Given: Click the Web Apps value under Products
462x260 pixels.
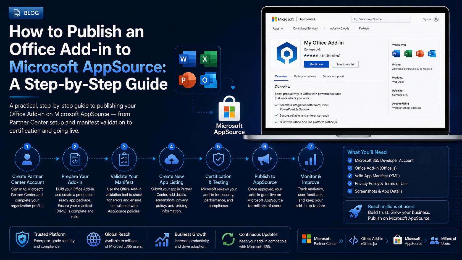Looking at the screenshot, I should click(398, 82).
